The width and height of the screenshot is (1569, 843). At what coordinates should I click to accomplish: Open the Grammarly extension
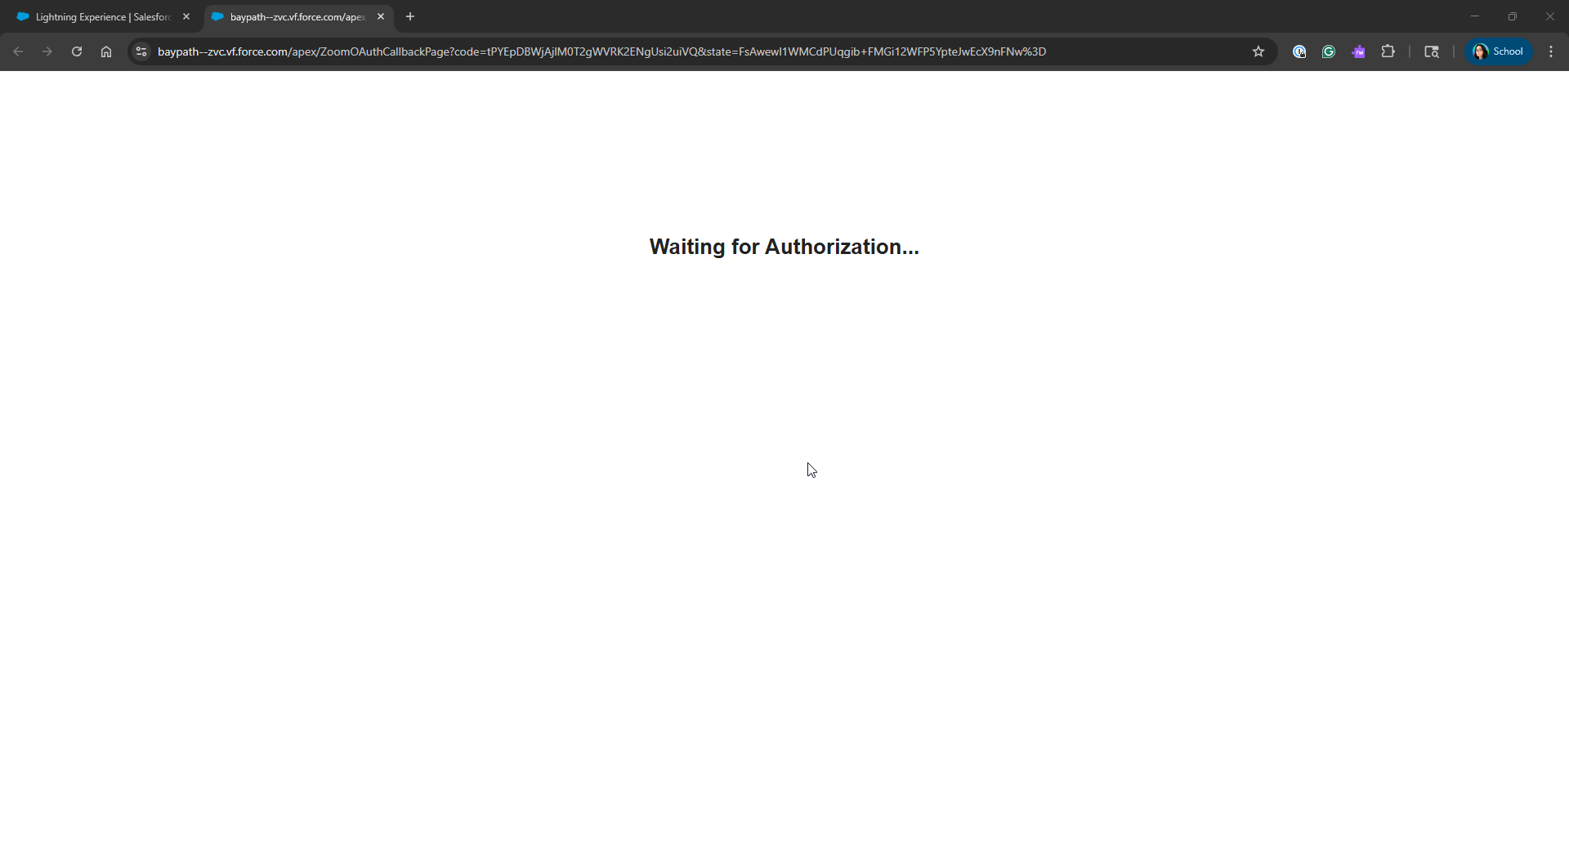pos(1329,51)
